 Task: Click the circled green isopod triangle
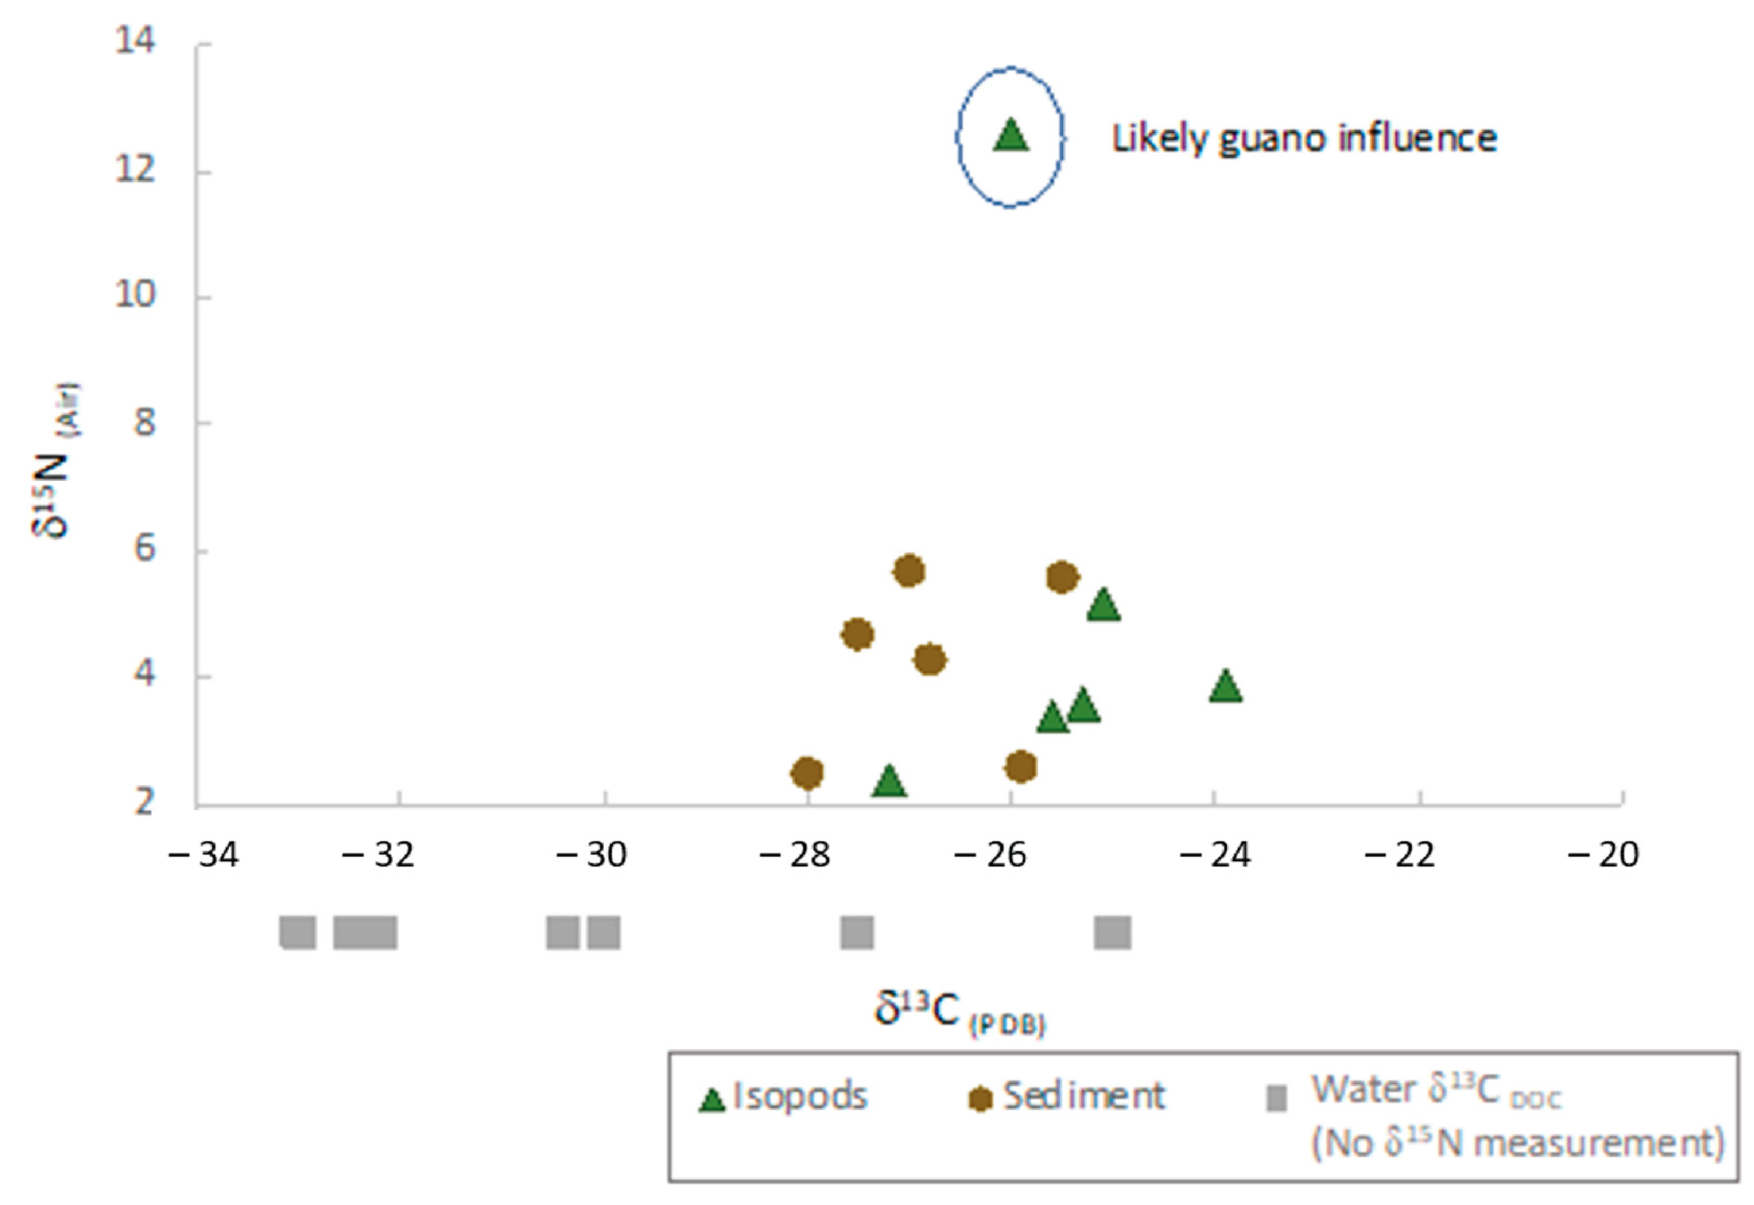1011,137
